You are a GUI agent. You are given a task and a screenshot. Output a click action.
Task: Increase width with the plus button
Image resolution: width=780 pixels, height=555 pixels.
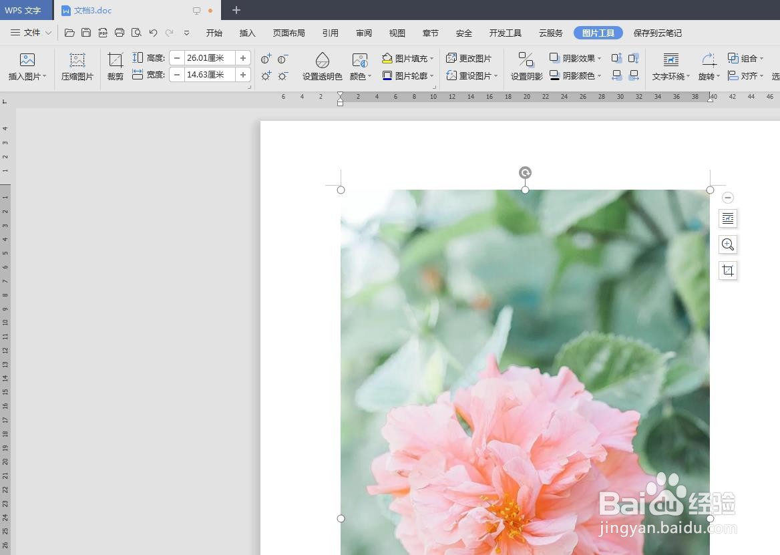243,75
